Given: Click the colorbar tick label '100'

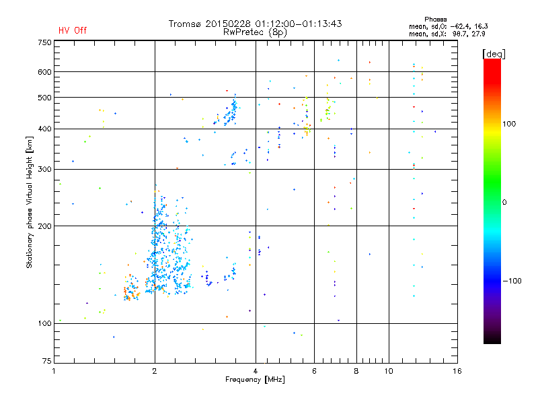Looking at the screenshot, I should coord(509,124).
